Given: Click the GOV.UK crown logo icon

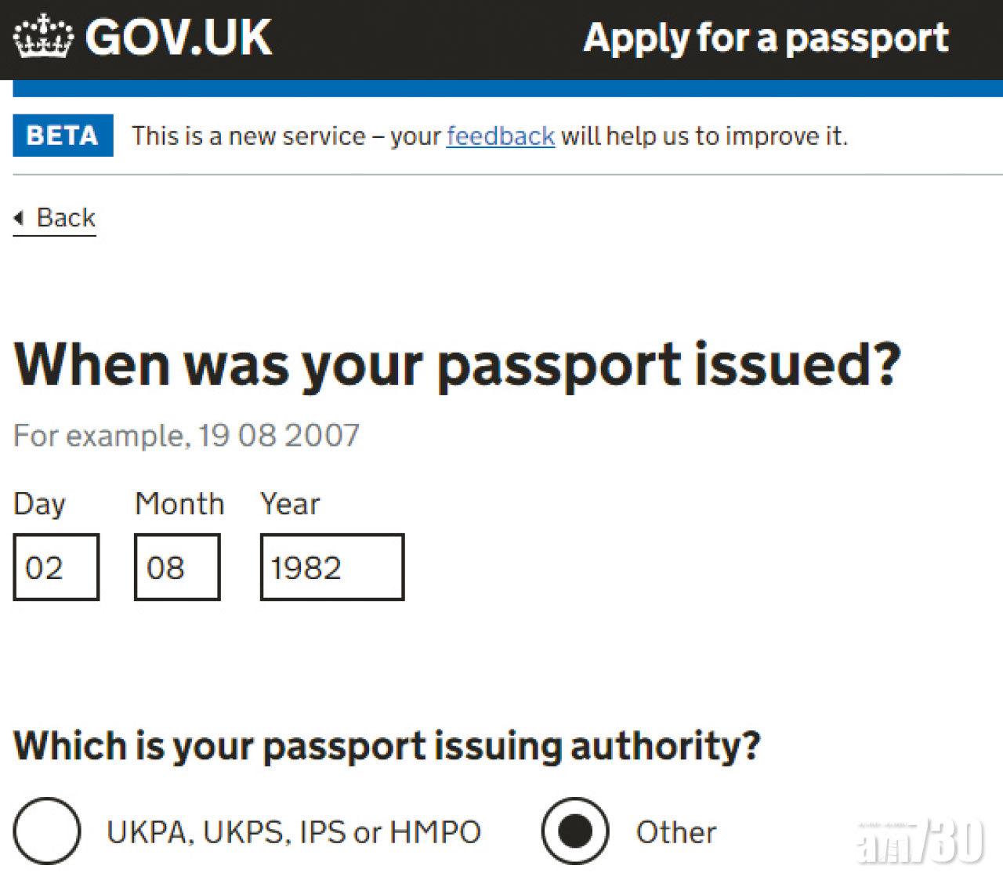Looking at the screenshot, I should pyautogui.click(x=44, y=37).
